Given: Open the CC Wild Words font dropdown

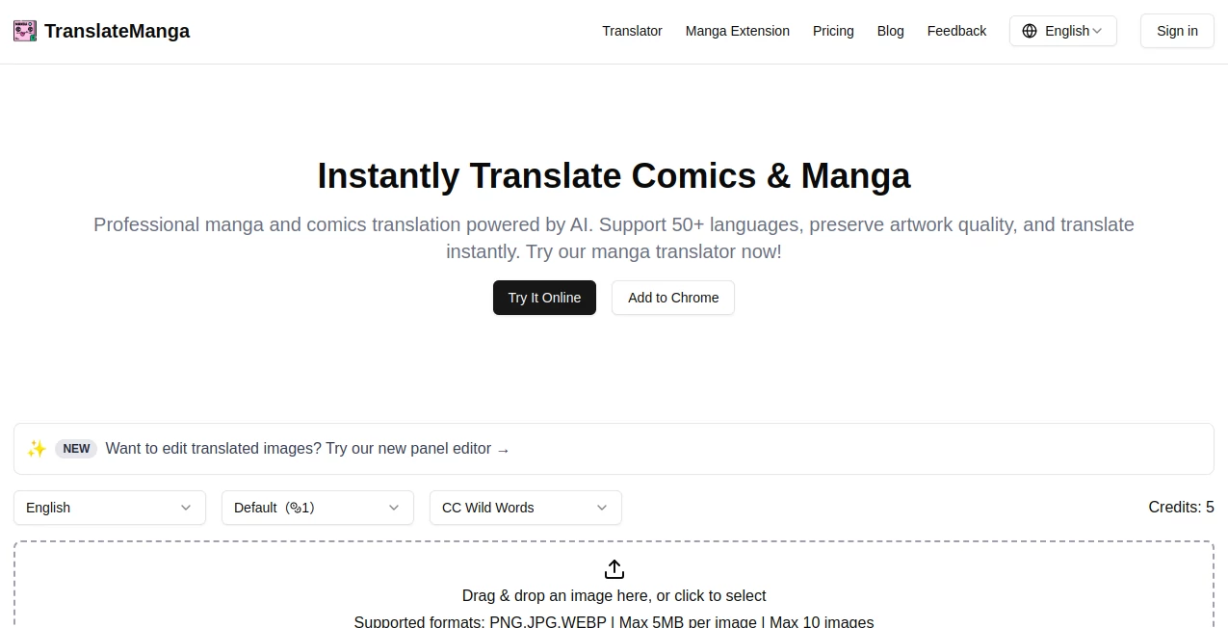Looking at the screenshot, I should [x=525, y=508].
